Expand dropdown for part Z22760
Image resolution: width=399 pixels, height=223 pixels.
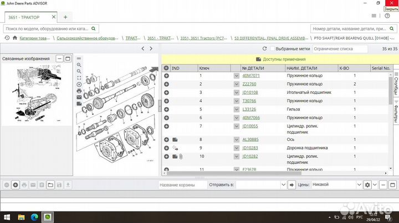tap(237, 84)
